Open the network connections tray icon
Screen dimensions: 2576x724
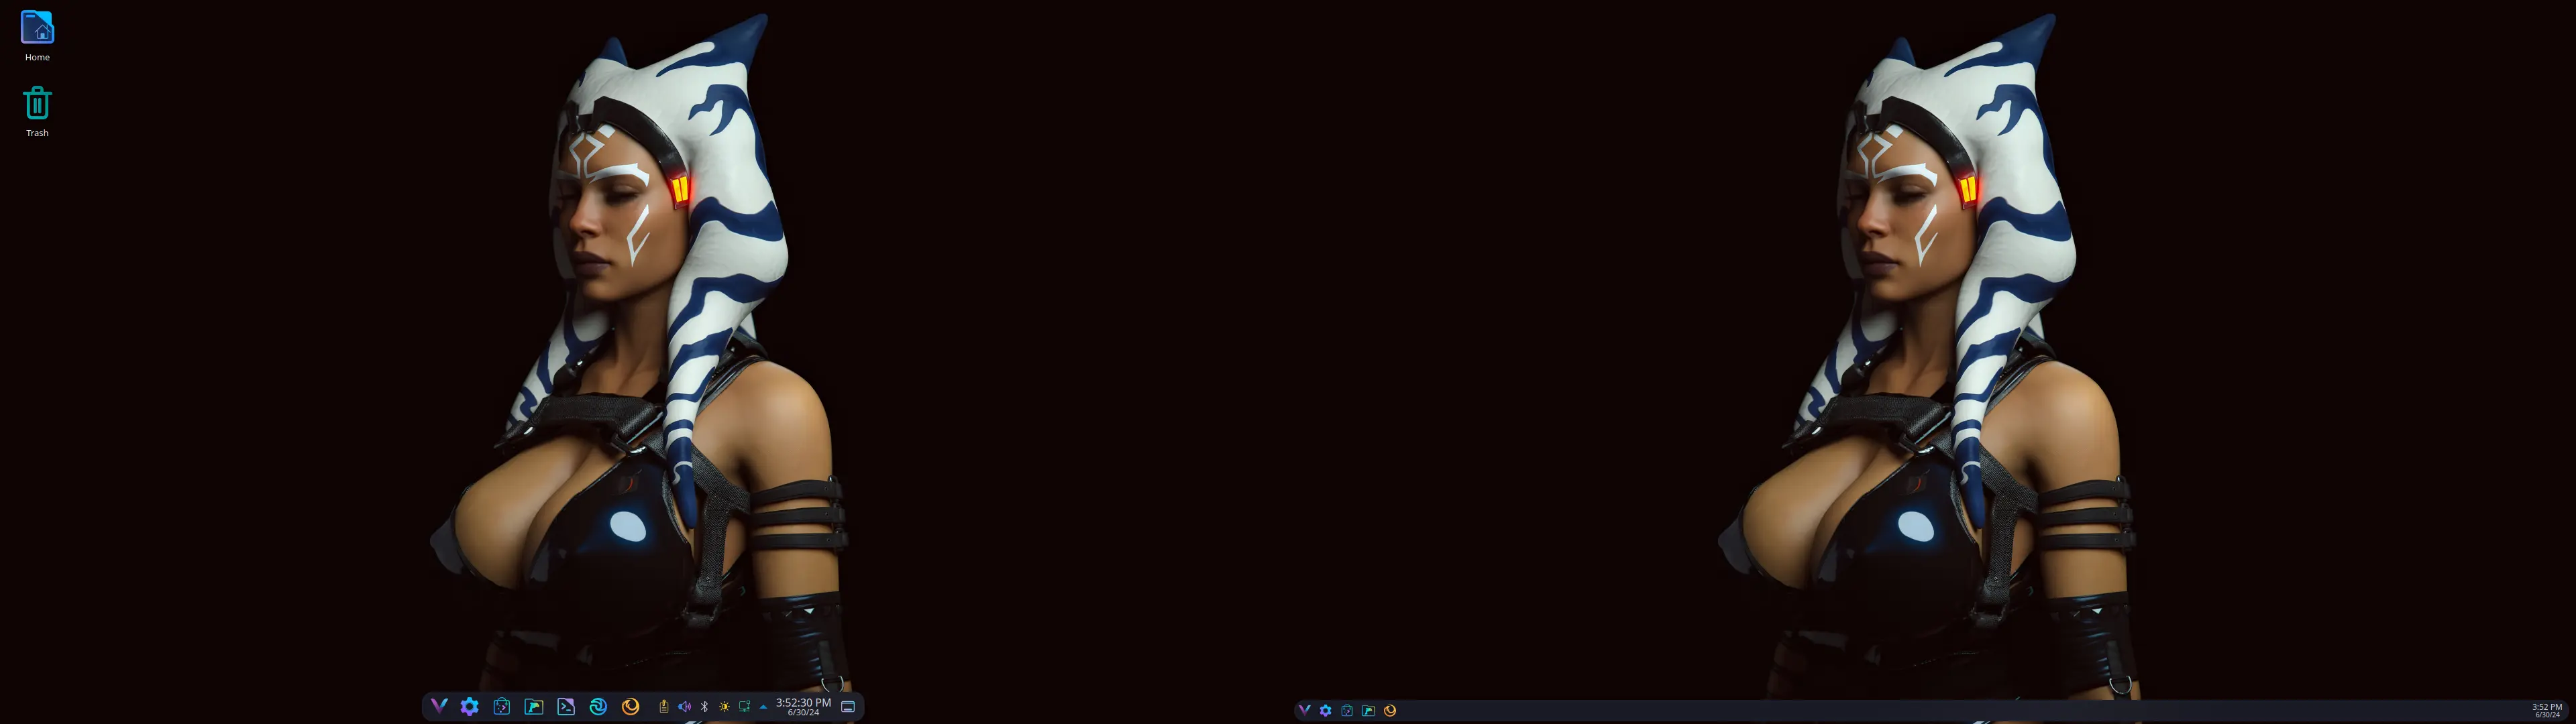[744, 706]
